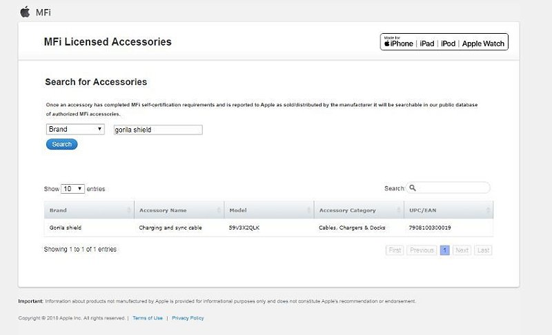The width and height of the screenshot is (552, 335).
Task: Click the First pagination button
Action: 395,250
